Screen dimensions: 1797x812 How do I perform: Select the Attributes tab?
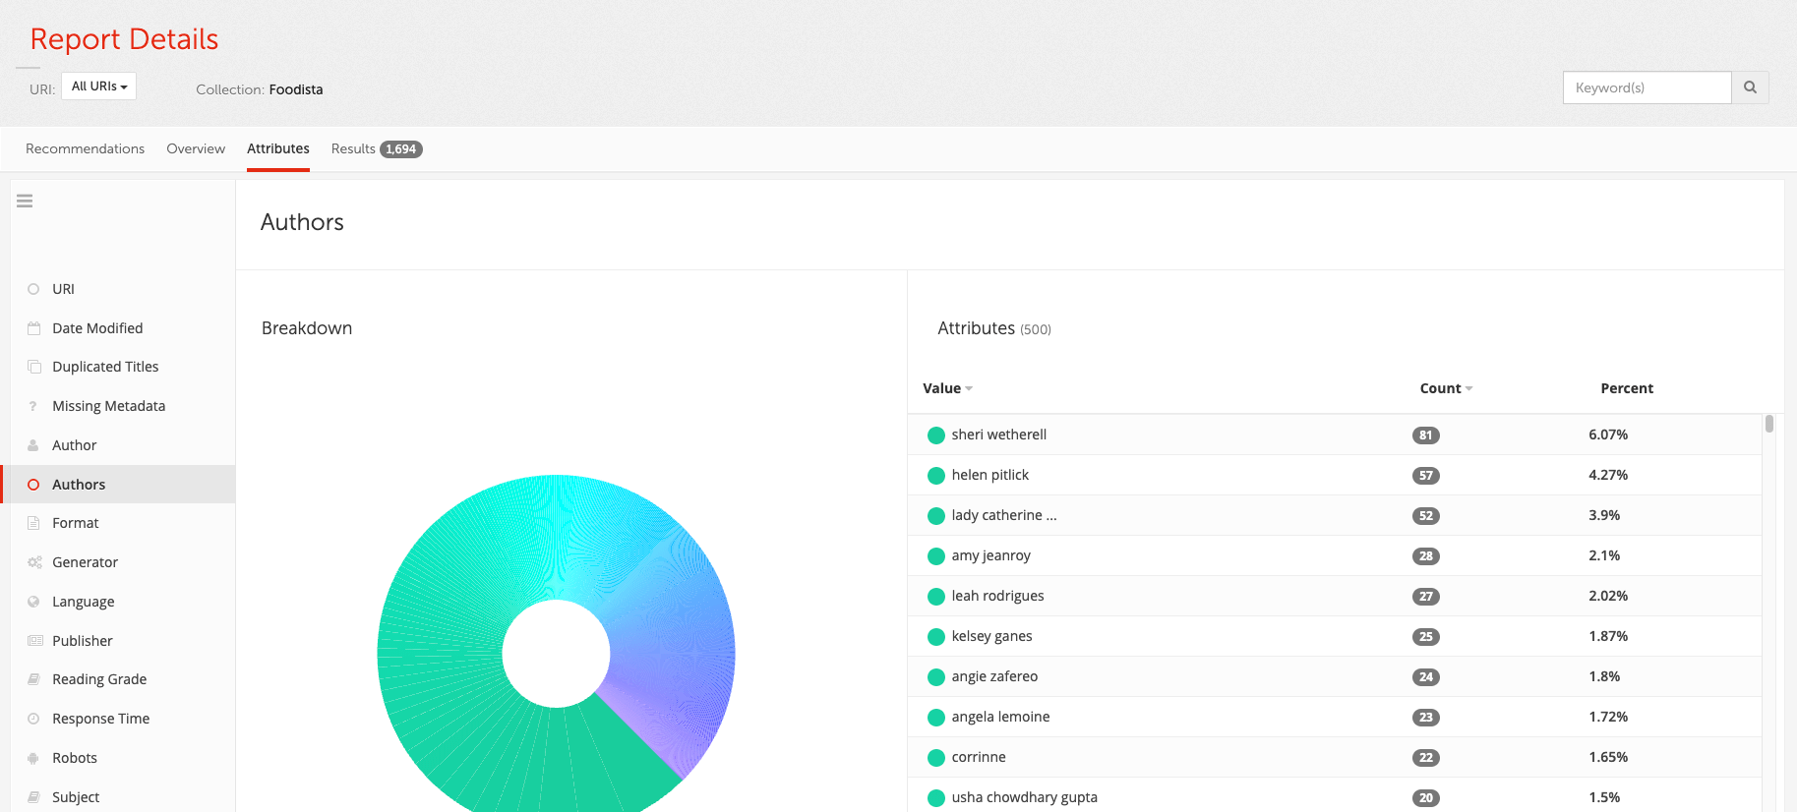[x=278, y=148]
